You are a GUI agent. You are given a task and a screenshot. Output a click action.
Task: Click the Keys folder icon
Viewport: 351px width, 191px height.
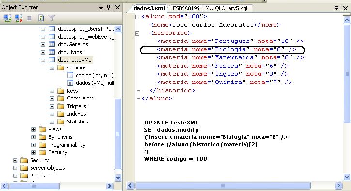[61, 91]
